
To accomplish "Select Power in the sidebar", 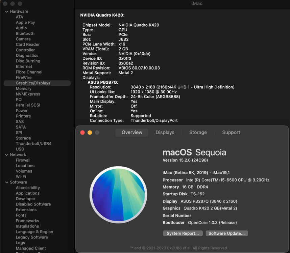I will click(22, 111).
